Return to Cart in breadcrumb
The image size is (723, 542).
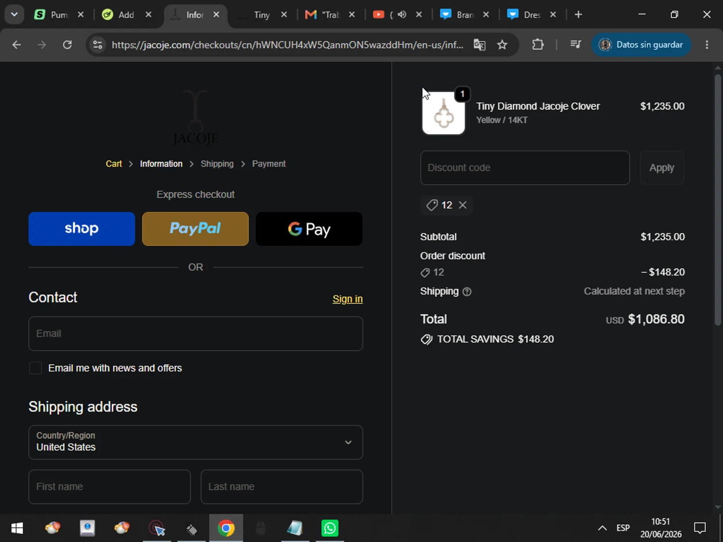114,164
